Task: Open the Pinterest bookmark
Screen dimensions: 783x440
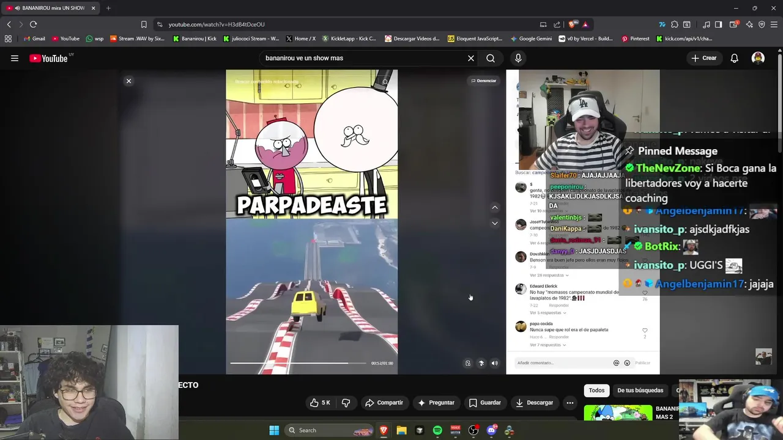Action: (x=636, y=38)
